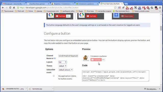Image resolution: width=163 pixels, height=92 pixels.
Task: Open the downloaded PNG file from download bar
Action: pos(13,89)
